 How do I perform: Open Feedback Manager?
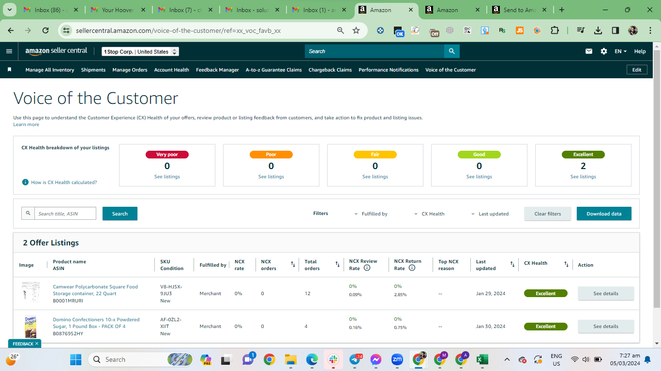tap(217, 70)
